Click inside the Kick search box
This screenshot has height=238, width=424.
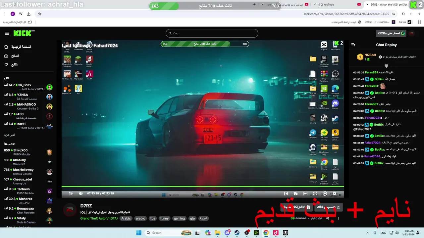(x=212, y=33)
